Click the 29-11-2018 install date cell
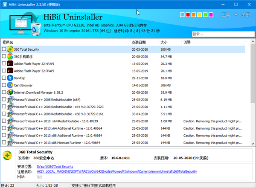This screenshot has height=188, width=256. tap(140, 78)
